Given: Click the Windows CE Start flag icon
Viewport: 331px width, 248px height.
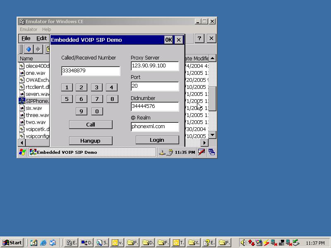Looking at the screenshot, I should tap(22, 152).
